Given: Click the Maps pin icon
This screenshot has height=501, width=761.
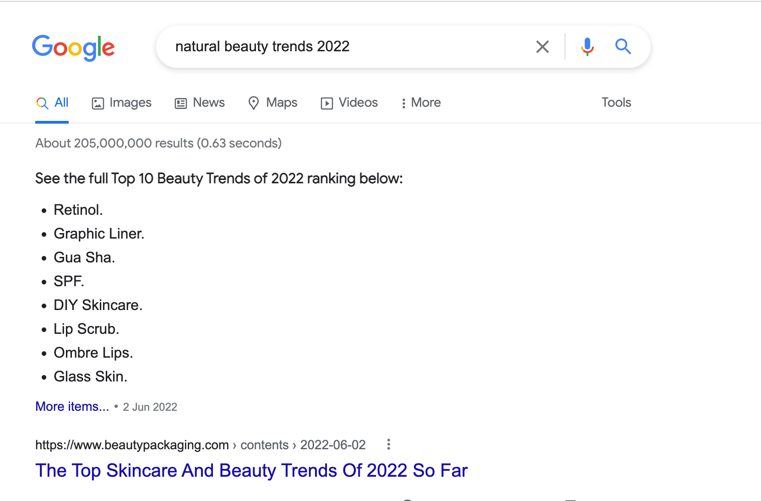Looking at the screenshot, I should coord(254,103).
